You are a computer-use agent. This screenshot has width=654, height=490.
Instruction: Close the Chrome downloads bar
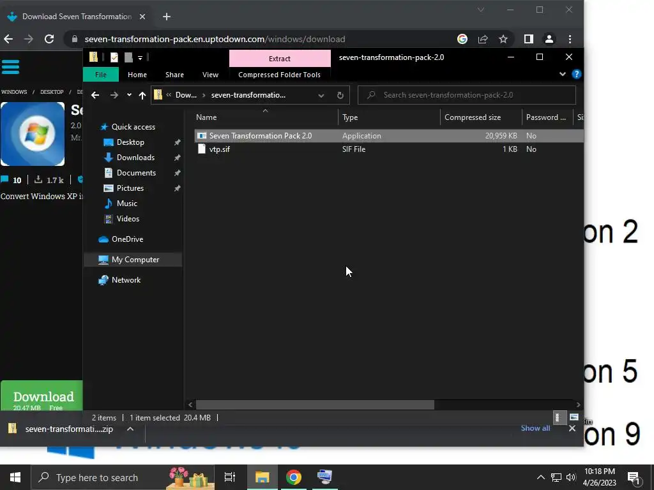pos(572,428)
